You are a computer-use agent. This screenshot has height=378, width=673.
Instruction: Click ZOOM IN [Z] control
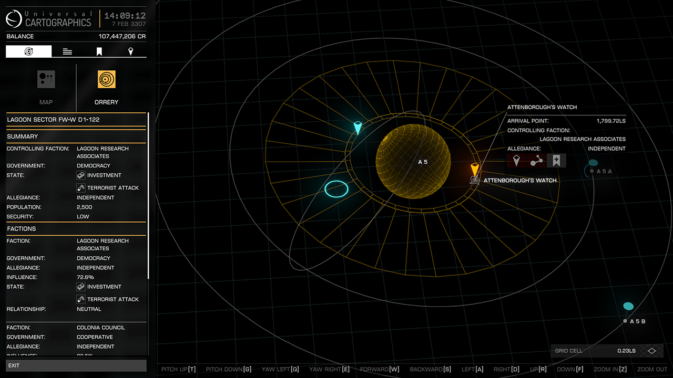610,369
